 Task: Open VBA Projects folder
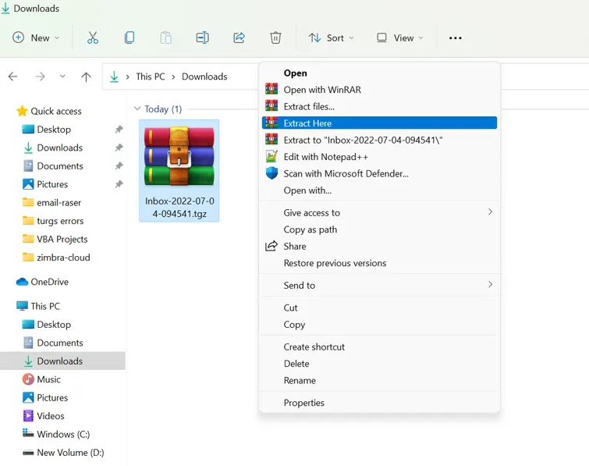pos(55,239)
